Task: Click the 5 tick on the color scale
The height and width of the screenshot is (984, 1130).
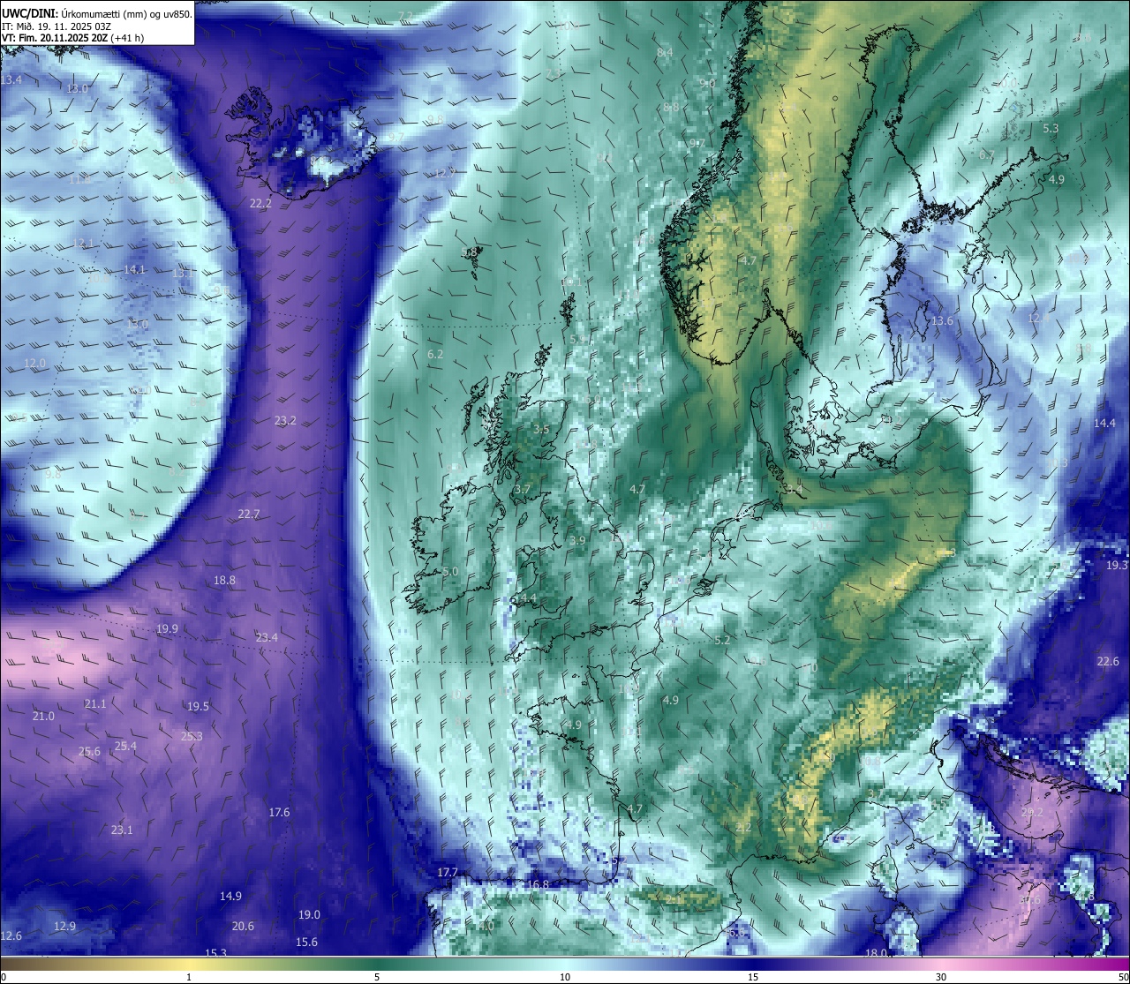Action: coord(377,977)
